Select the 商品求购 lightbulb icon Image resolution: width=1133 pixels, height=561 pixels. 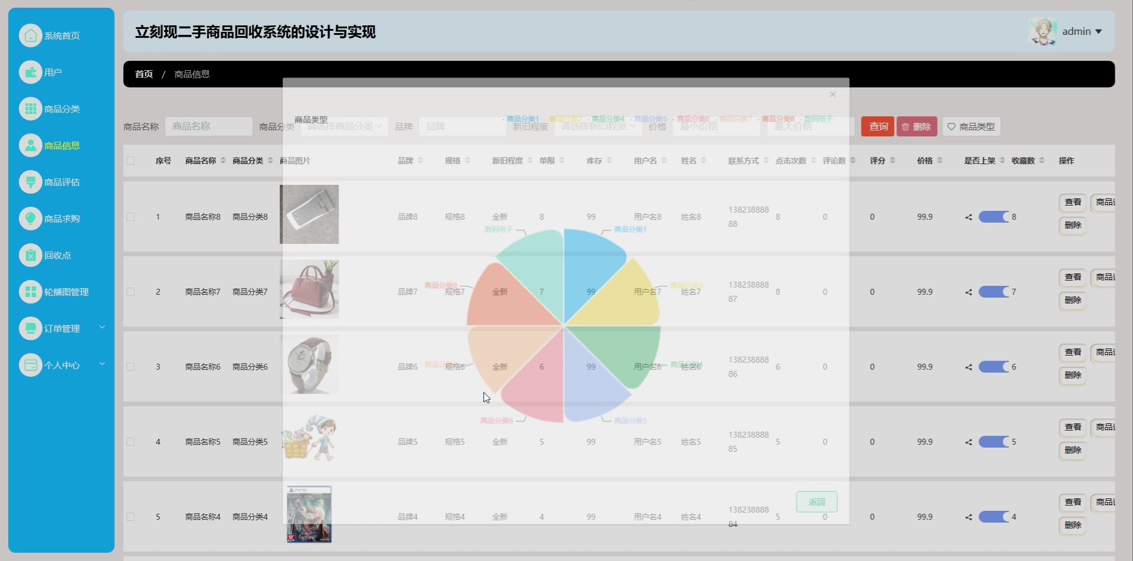click(x=31, y=218)
